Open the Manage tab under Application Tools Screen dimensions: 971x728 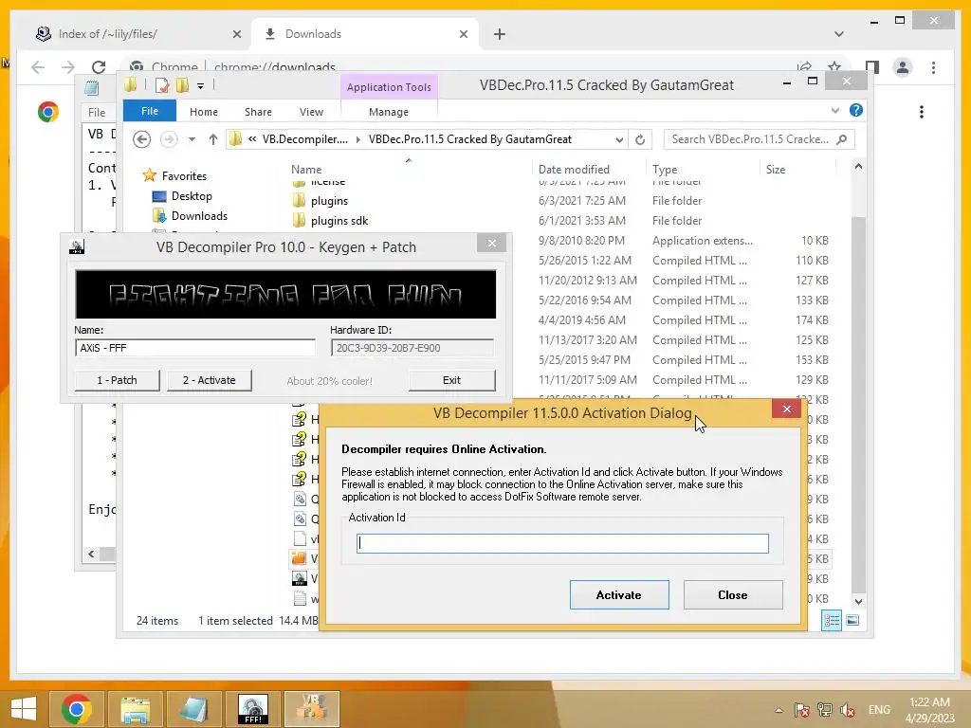point(388,112)
